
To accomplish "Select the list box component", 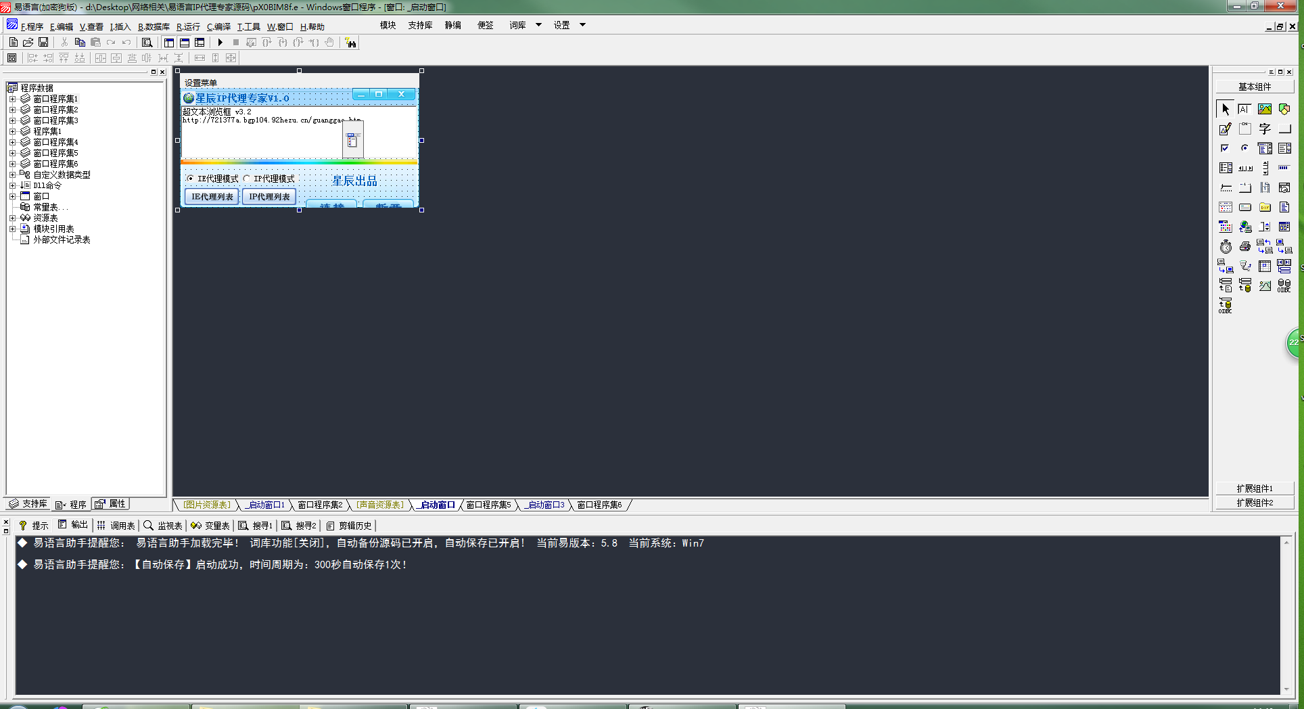I will [x=1284, y=148].
